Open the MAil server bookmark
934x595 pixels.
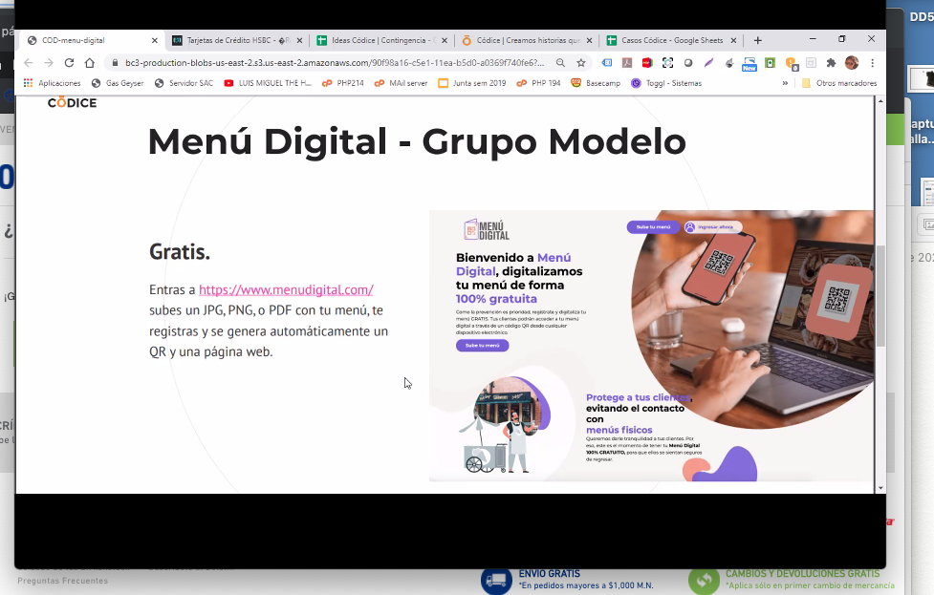(x=401, y=83)
